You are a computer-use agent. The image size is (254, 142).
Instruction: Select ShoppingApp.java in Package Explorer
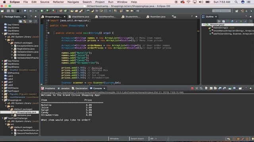pyautogui.click(x=27, y=112)
